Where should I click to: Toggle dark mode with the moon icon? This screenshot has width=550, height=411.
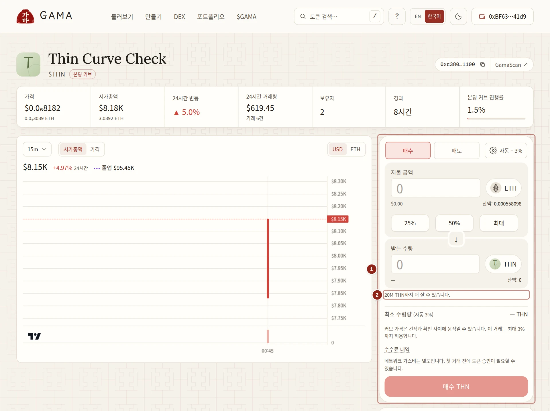(x=458, y=16)
